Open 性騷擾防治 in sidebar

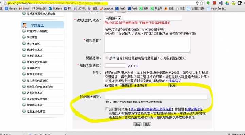point(33,68)
